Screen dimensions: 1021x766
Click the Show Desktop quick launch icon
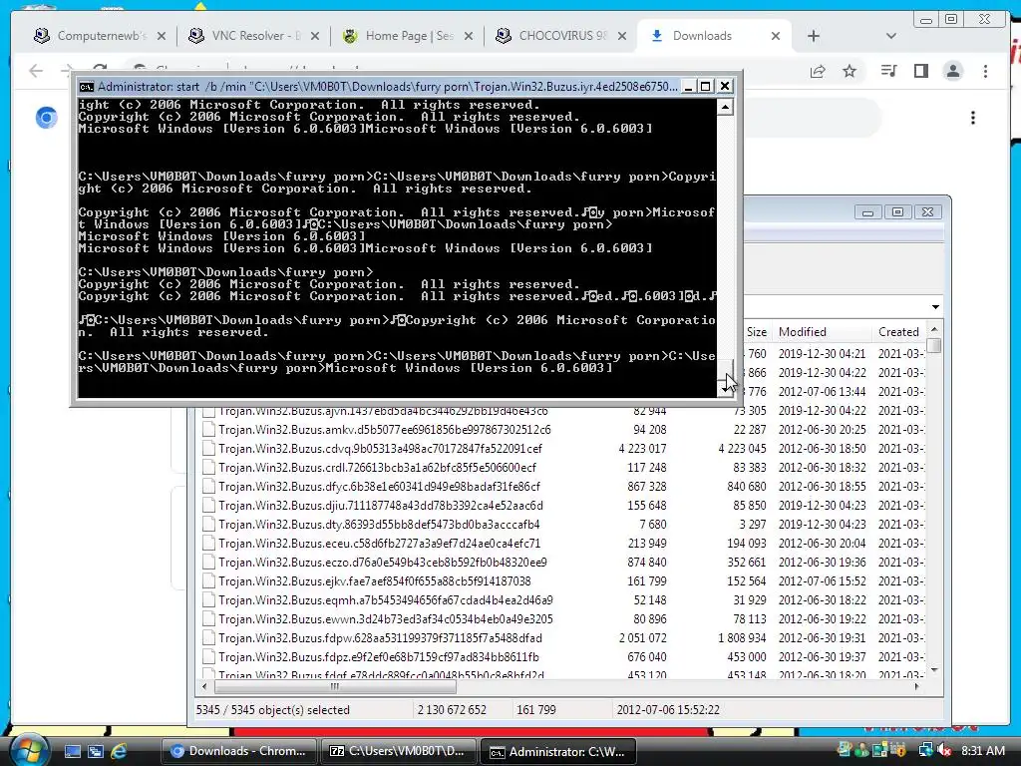click(72, 752)
